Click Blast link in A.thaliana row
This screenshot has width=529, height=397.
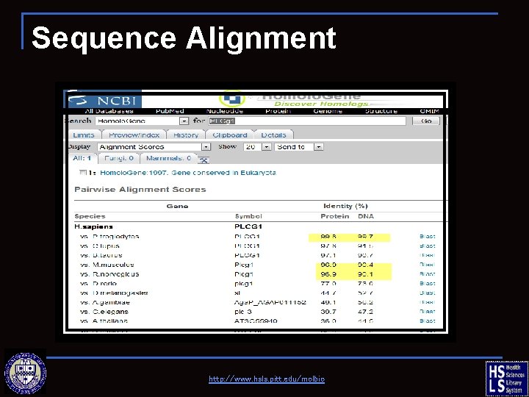(x=427, y=321)
